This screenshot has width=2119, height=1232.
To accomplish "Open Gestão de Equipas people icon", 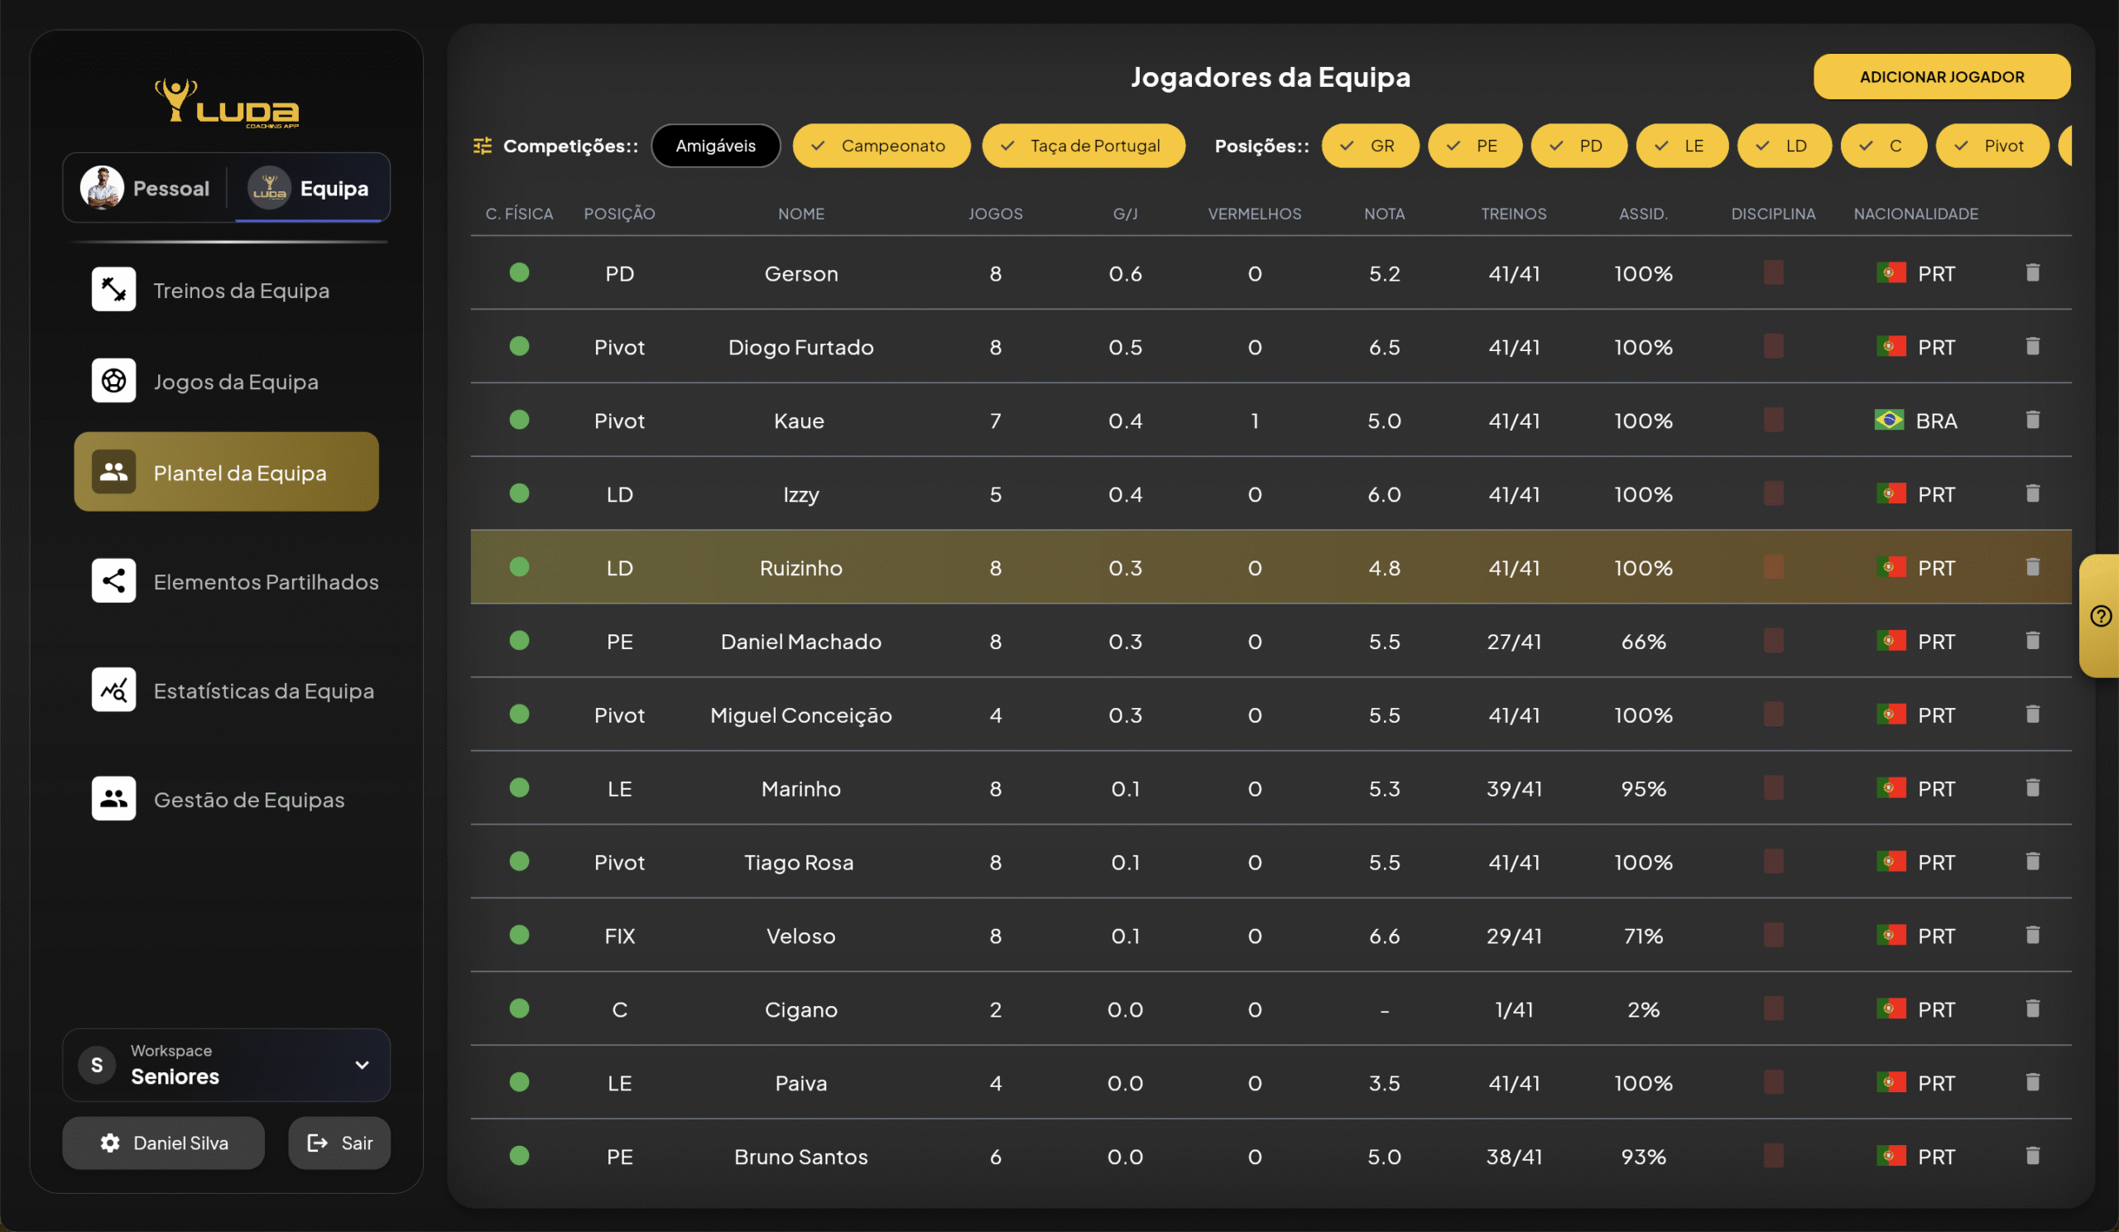I will [x=113, y=798].
